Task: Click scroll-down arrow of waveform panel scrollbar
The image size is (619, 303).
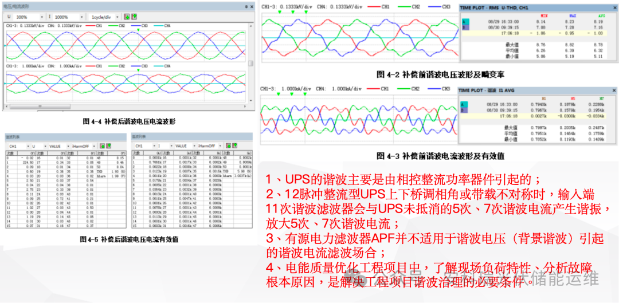Action: coord(250,101)
